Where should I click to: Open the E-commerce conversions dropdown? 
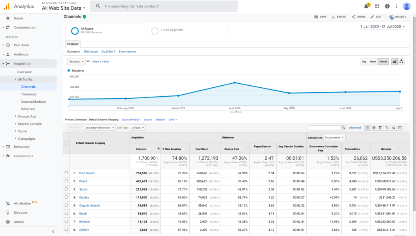point(334,138)
